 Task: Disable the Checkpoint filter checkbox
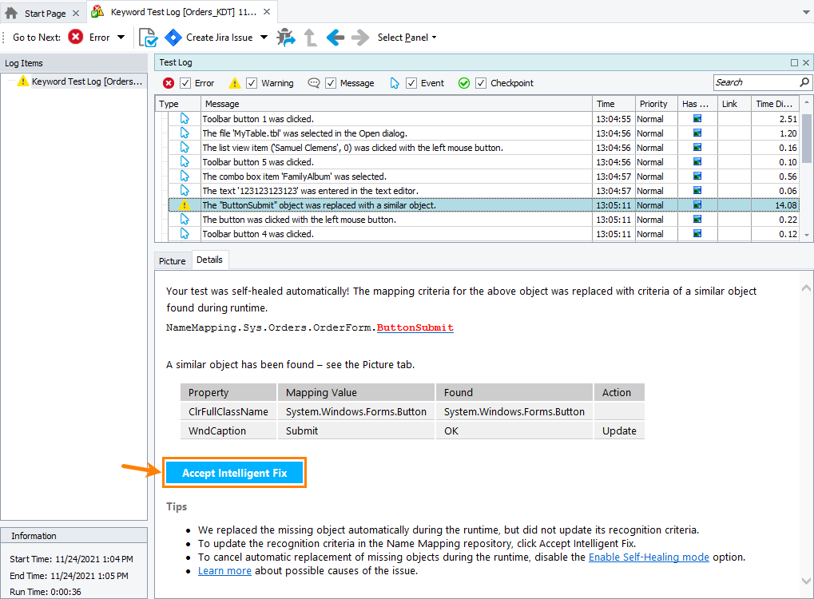[481, 83]
